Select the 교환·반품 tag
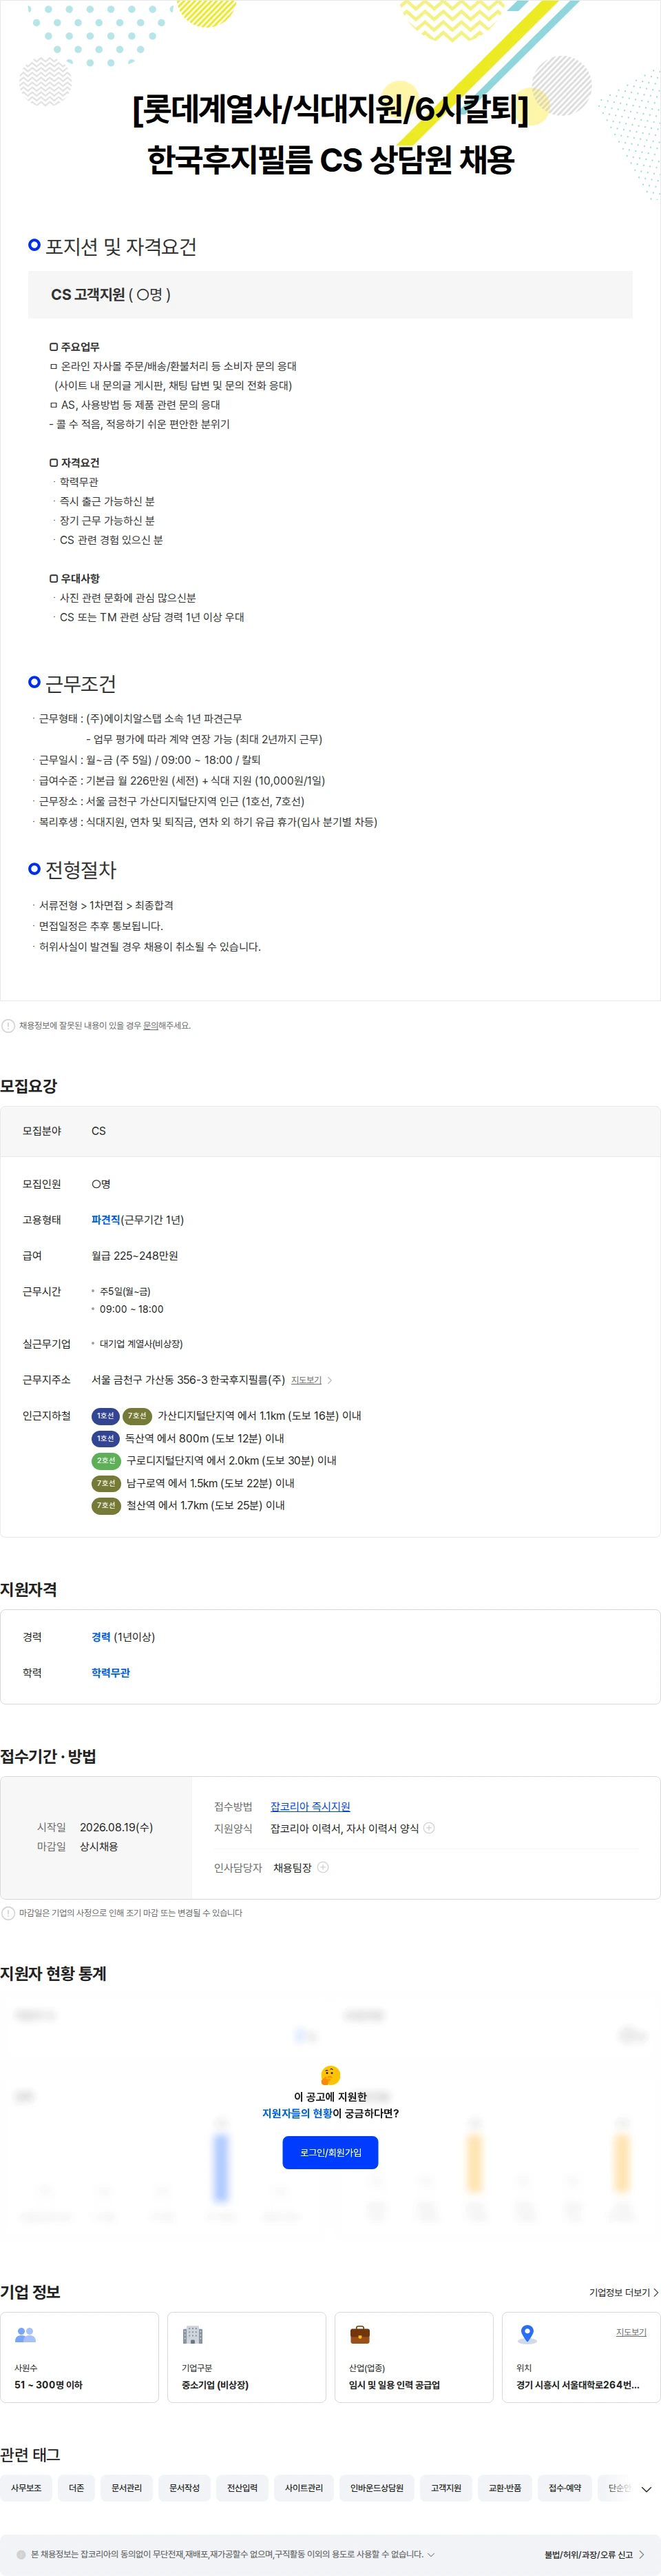The height and width of the screenshot is (2576, 661). point(505,2488)
